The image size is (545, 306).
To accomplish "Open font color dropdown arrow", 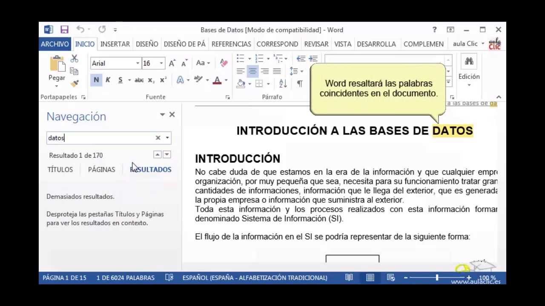I will (226, 80).
